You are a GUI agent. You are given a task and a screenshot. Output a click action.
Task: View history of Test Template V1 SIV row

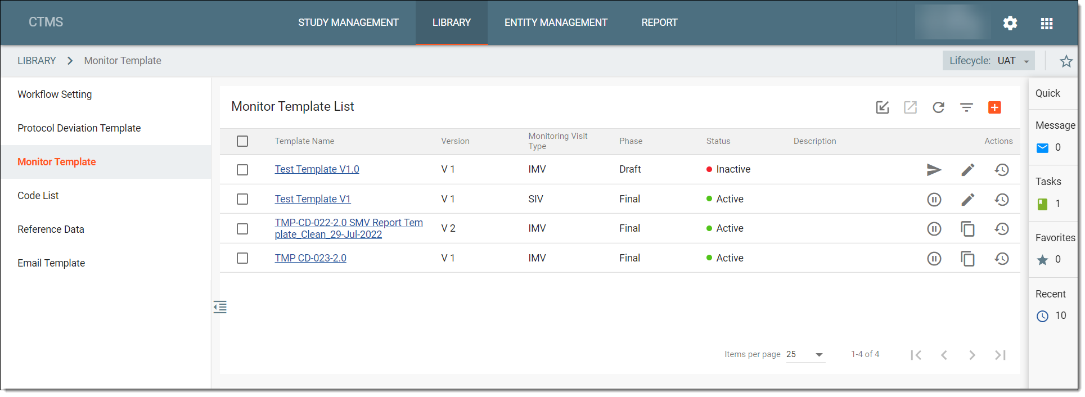click(1002, 200)
